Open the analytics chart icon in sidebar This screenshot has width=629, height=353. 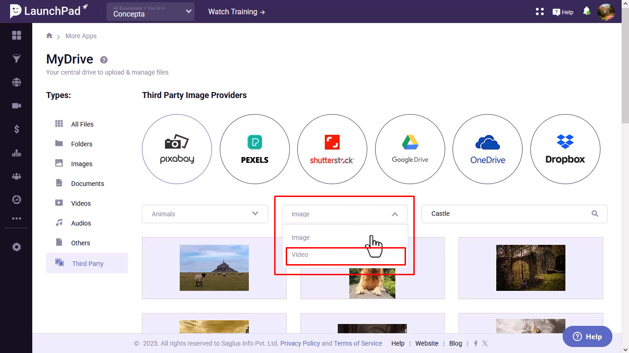coord(17,153)
